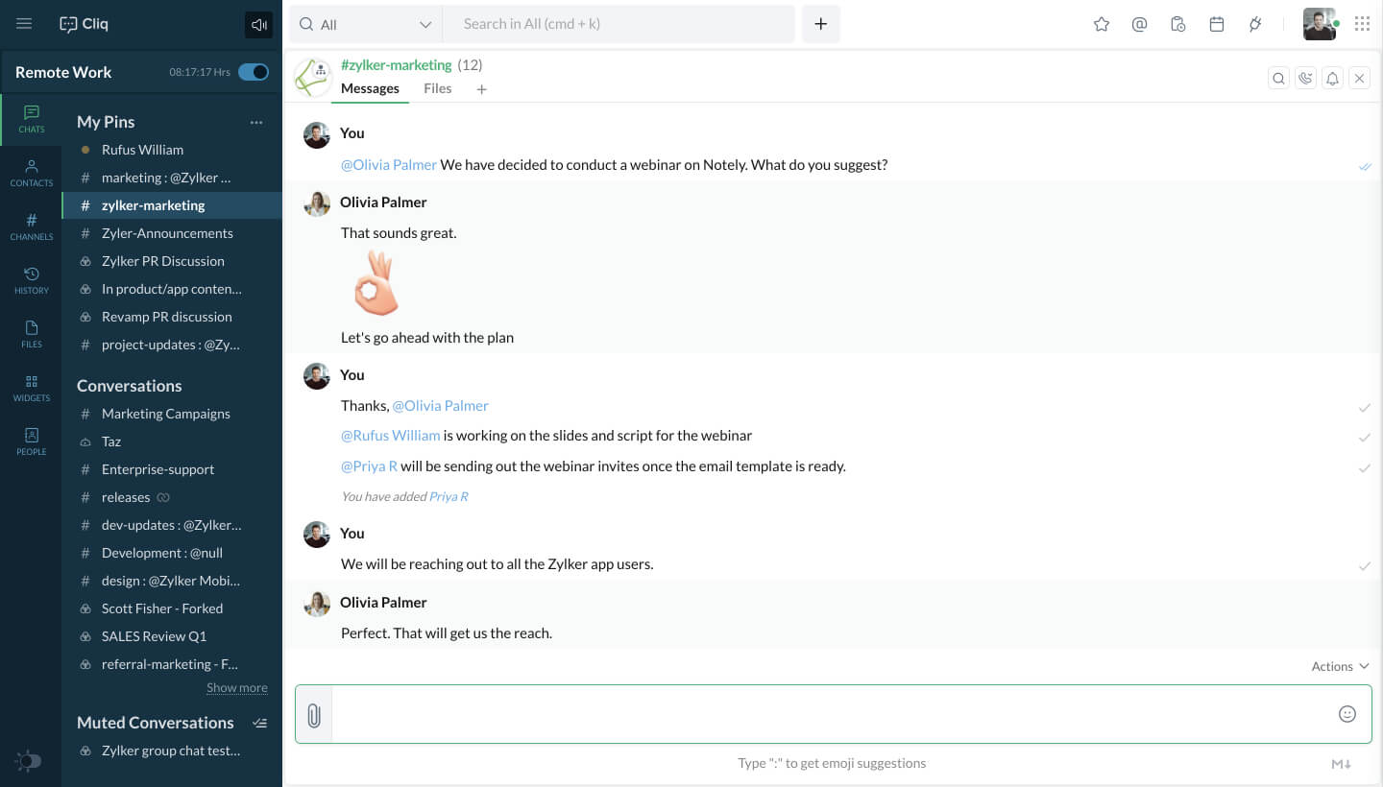Open Zylker group chat test muted conversation
Screen dimensions: 1383x787
click(172, 751)
